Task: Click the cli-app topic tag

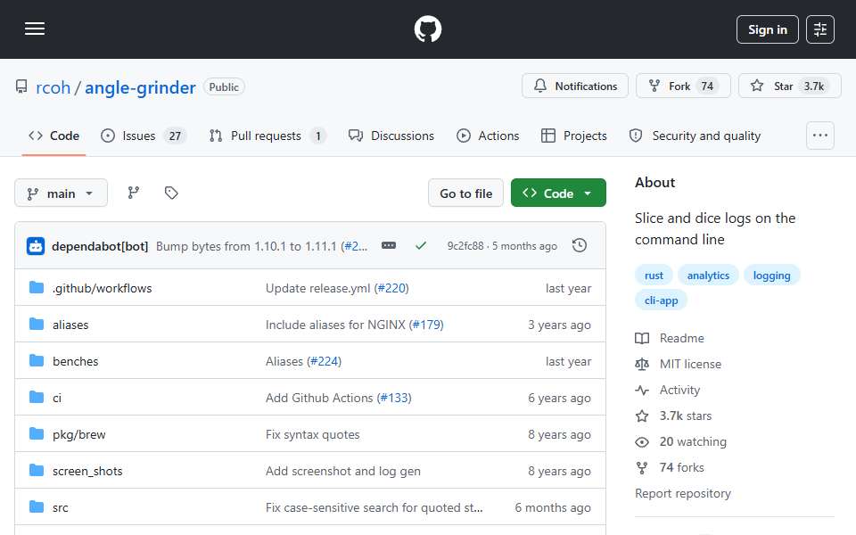Action: click(661, 300)
